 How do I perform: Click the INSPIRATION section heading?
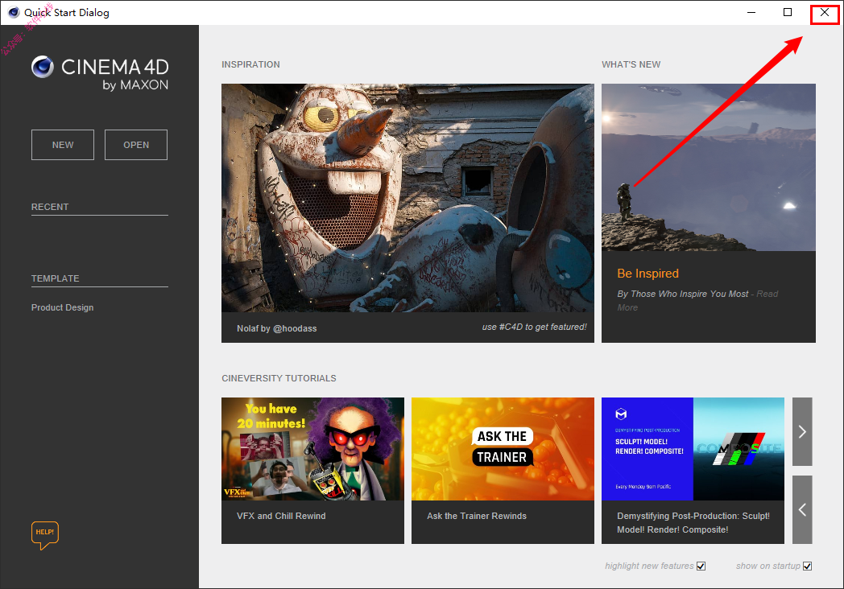tap(250, 64)
